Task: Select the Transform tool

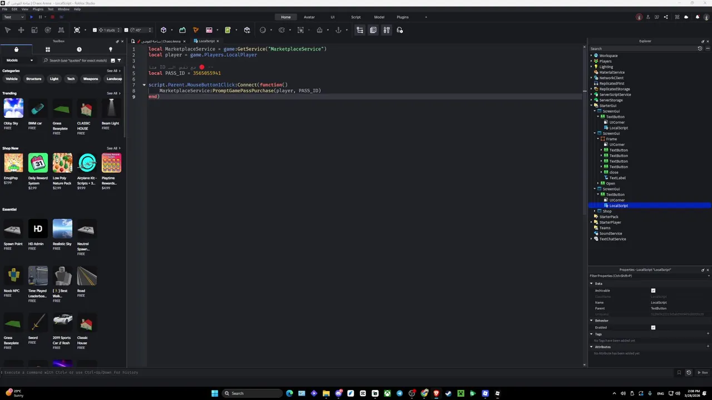Action: coord(61,30)
